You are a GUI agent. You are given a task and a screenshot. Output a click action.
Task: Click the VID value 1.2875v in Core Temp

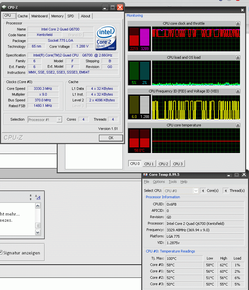[205, 243]
